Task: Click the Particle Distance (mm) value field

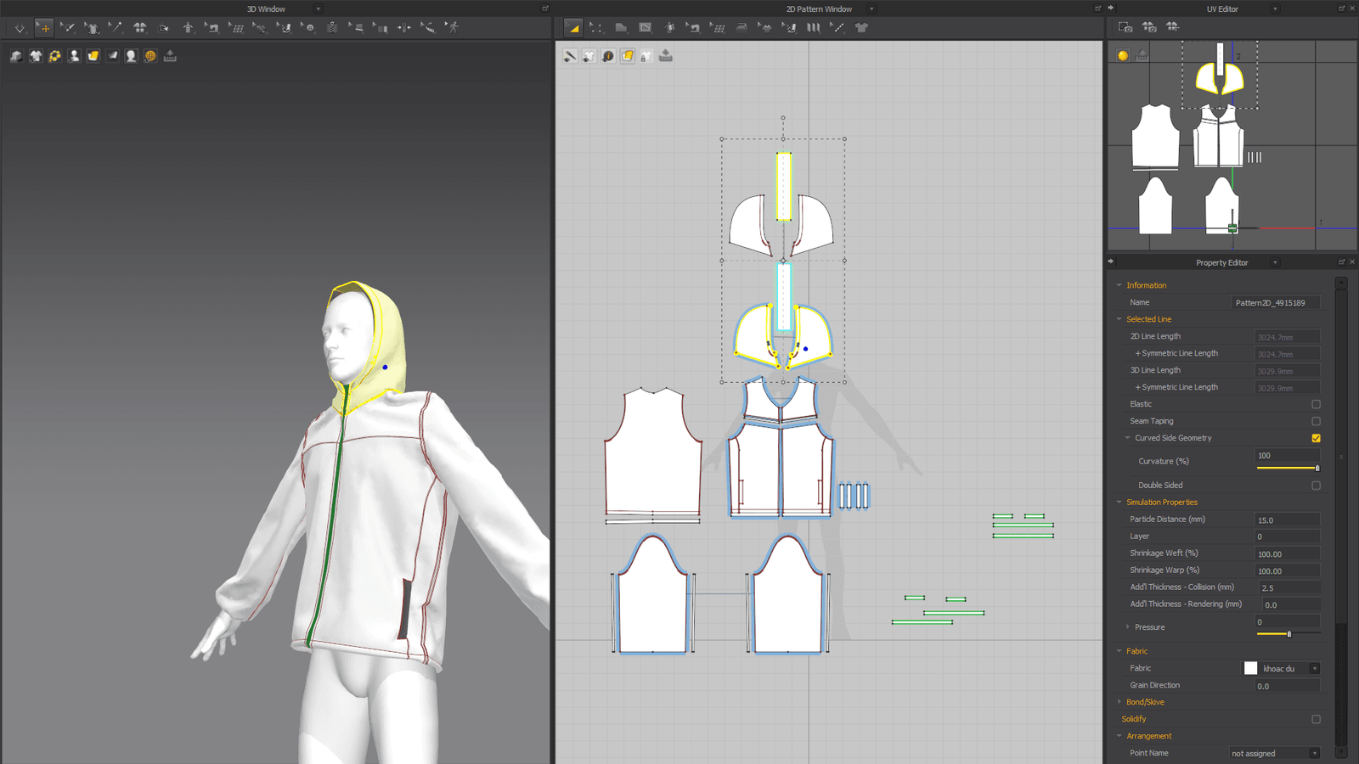Action: 1288,520
